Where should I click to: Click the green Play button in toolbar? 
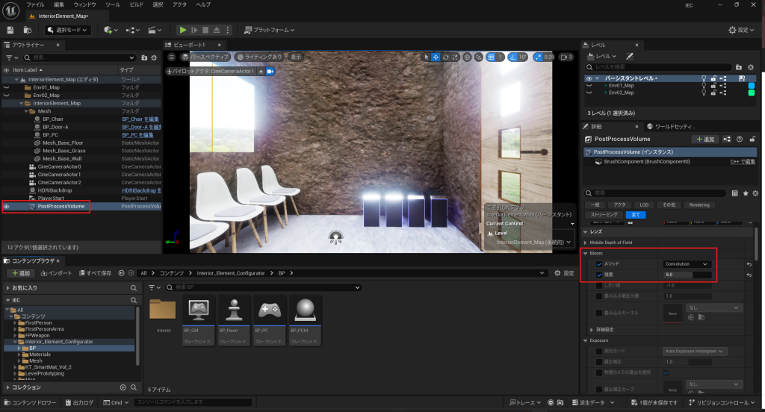point(182,30)
